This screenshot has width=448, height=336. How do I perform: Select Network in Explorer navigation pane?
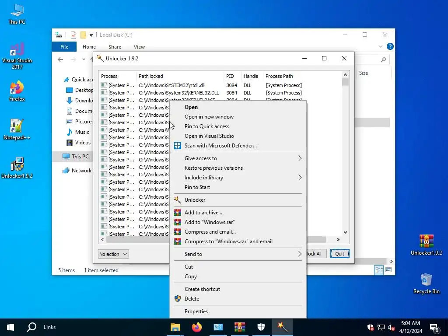[x=77, y=171]
